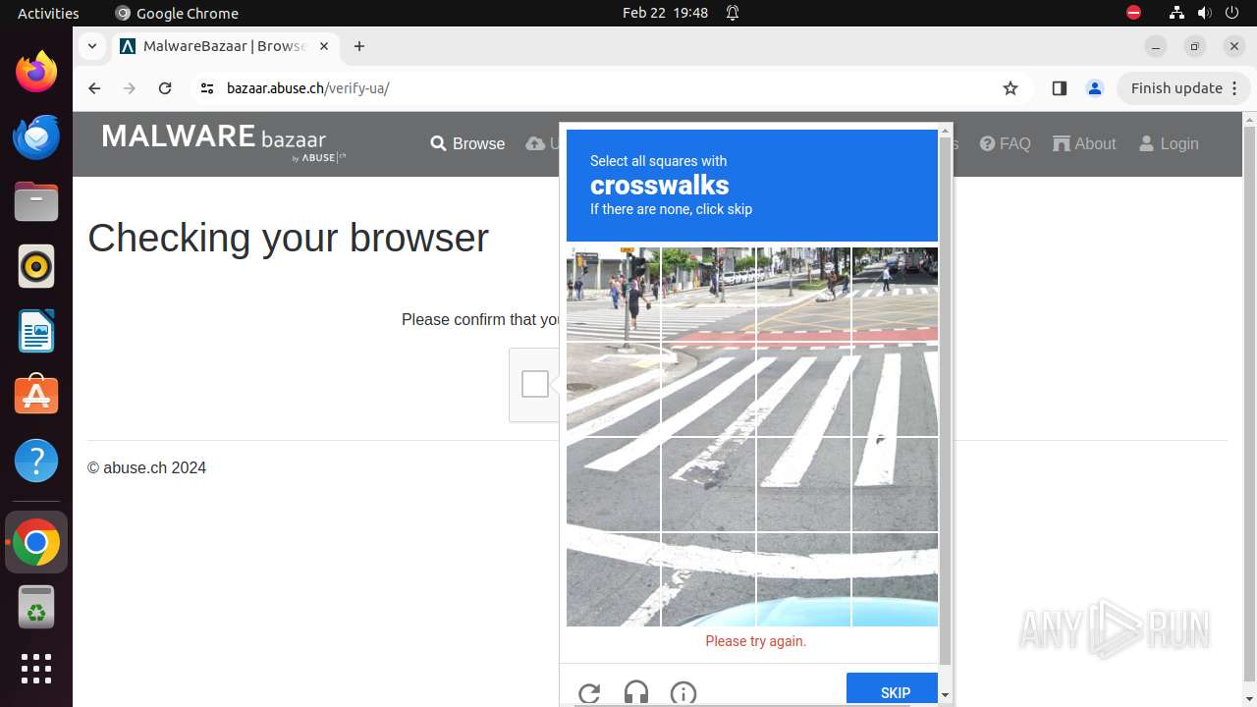Open the network icon in system tray
This screenshot has height=707, width=1257.
pos(1177,13)
